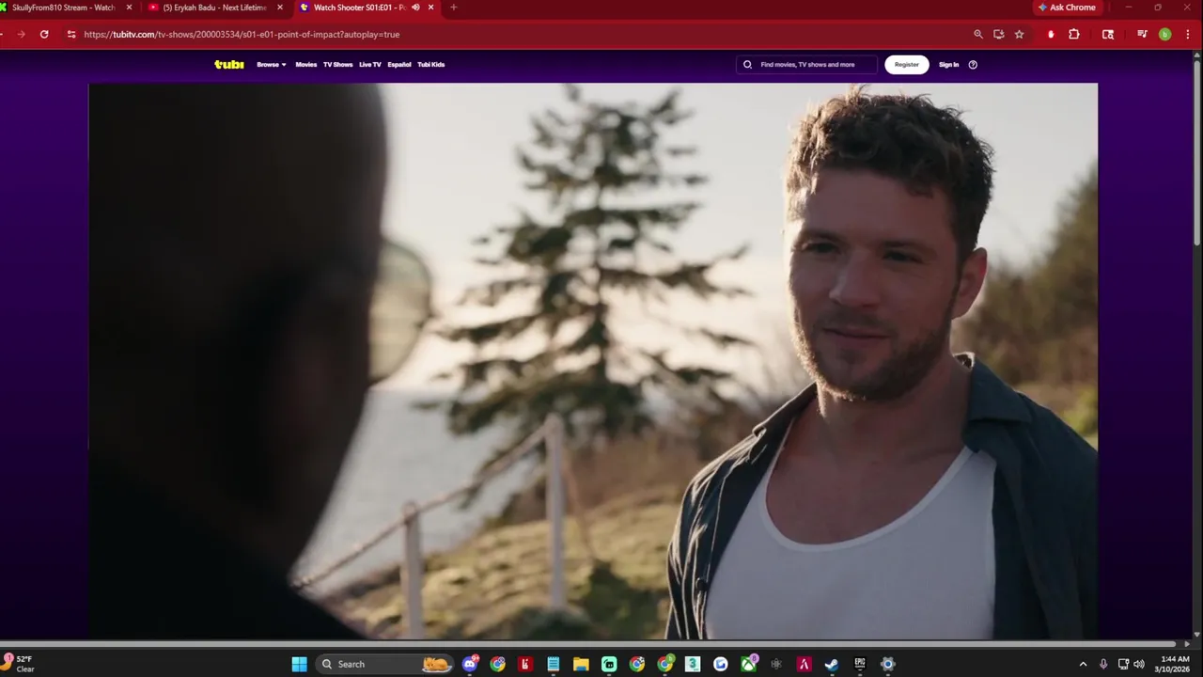Open the Extensions puzzle menu
Screen dimensions: 1203x677
point(1074,35)
